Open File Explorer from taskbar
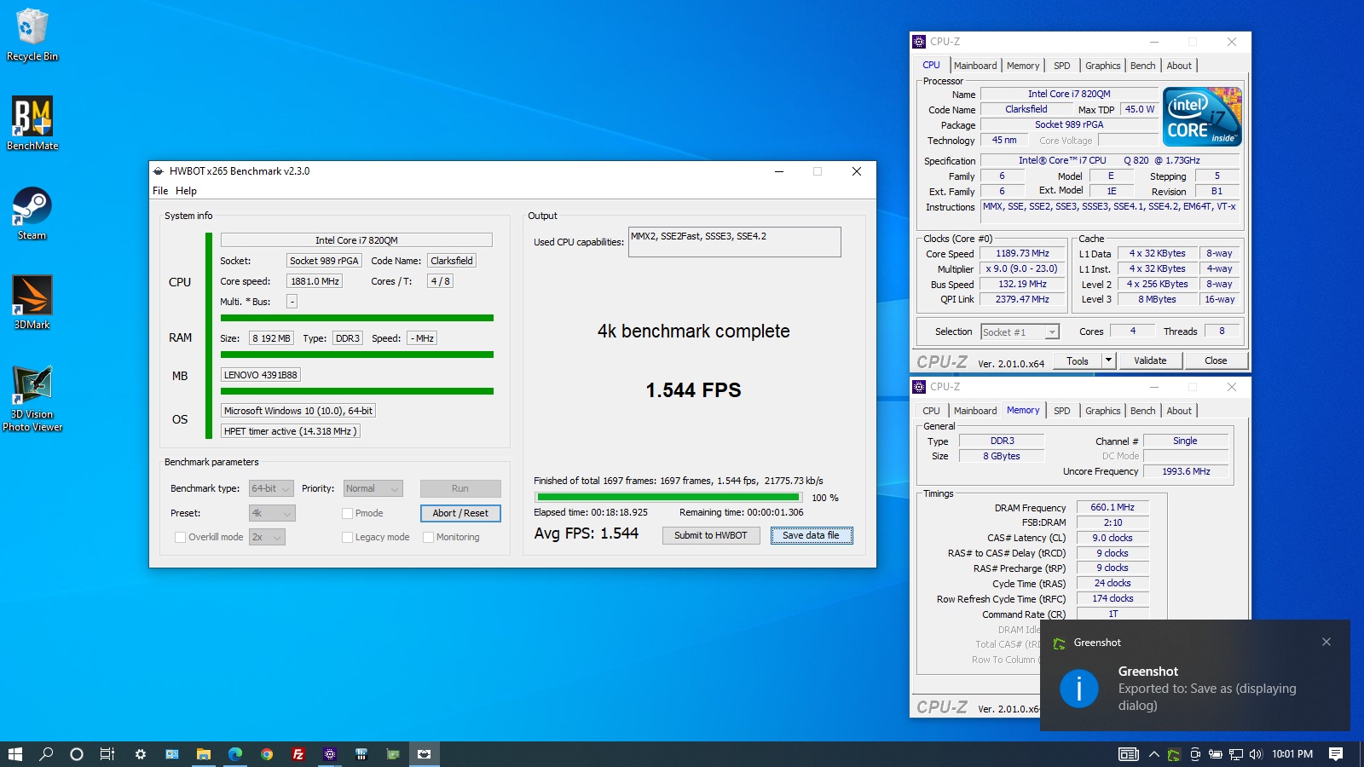Viewport: 1364px width, 767px height. [204, 754]
